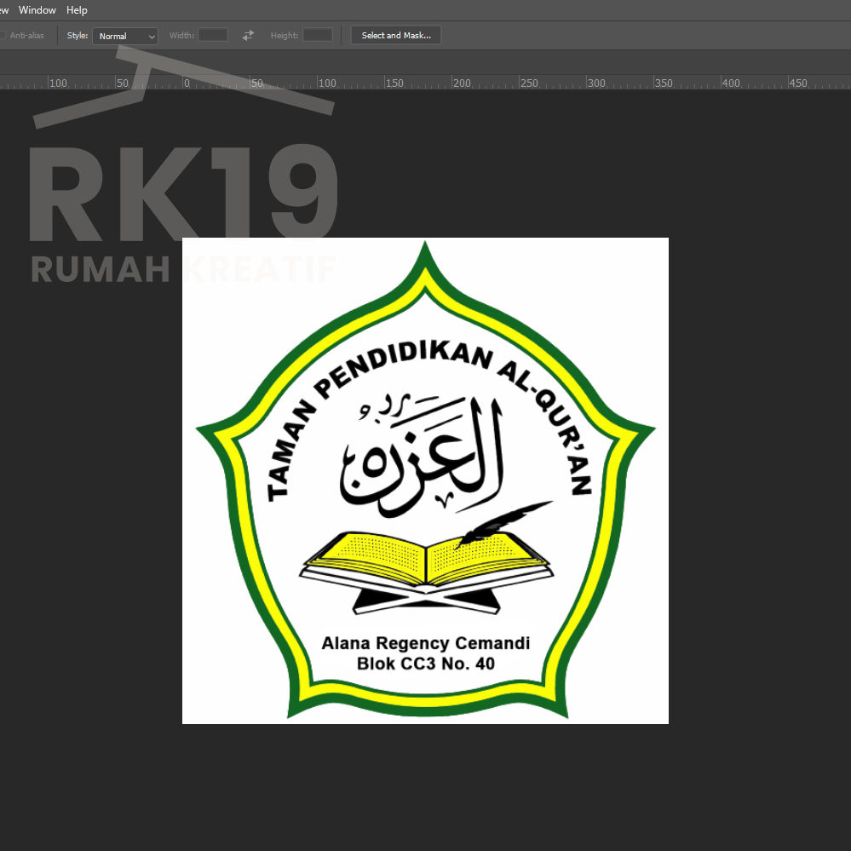The image size is (851, 851).
Task: Open the Help menu
Action: point(77,9)
